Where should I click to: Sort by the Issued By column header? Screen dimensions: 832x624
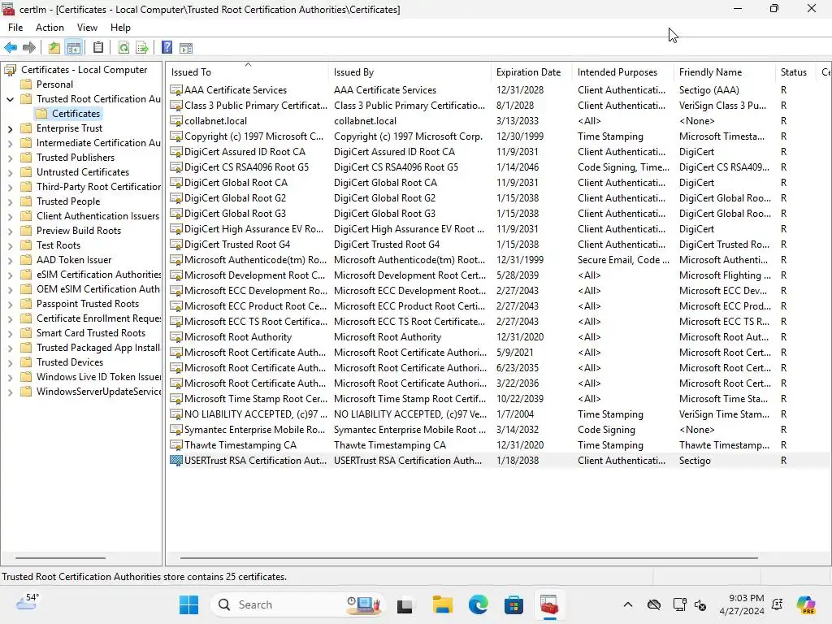point(409,72)
